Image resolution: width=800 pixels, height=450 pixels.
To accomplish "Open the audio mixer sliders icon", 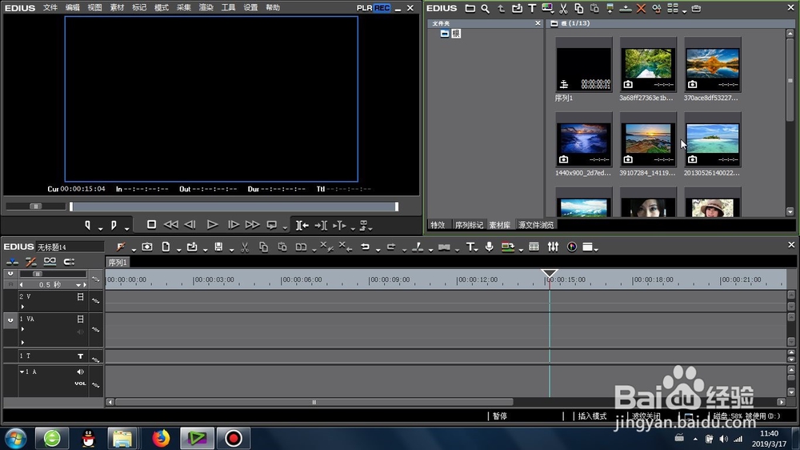I will click(x=553, y=247).
